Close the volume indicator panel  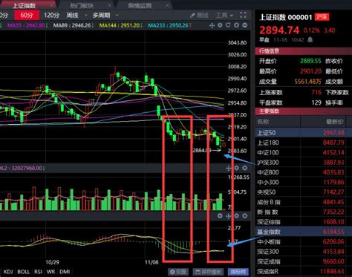[x=244, y=169]
